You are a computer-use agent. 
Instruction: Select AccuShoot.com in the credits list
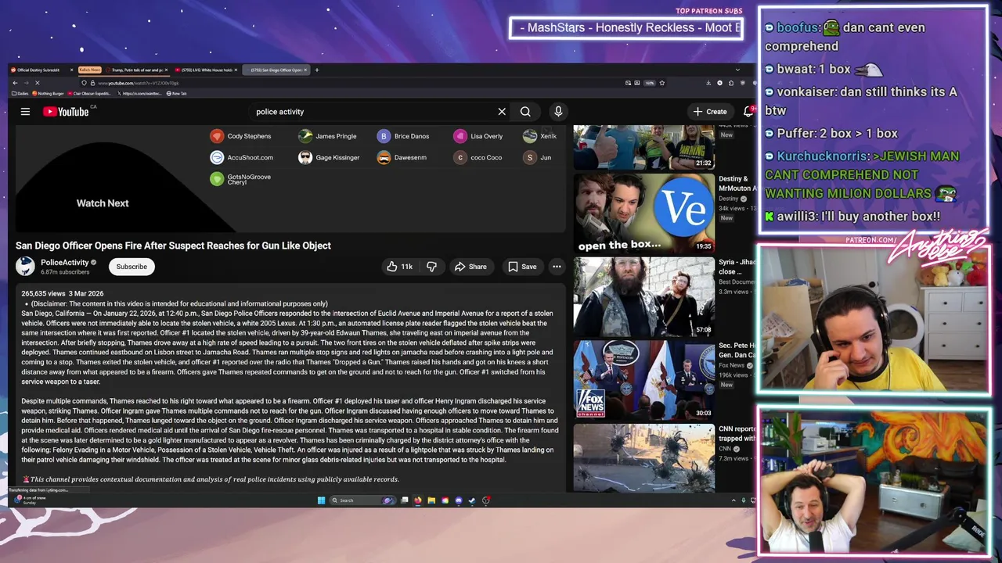point(242,157)
